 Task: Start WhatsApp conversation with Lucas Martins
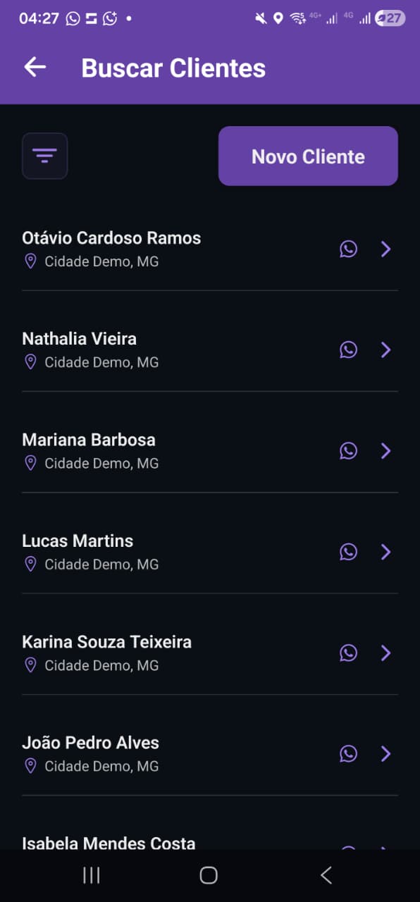click(x=348, y=552)
